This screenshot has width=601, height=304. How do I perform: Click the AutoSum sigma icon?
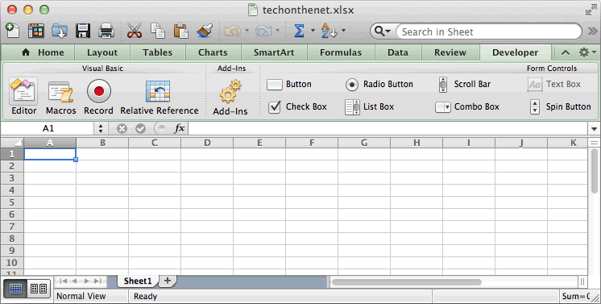299,31
